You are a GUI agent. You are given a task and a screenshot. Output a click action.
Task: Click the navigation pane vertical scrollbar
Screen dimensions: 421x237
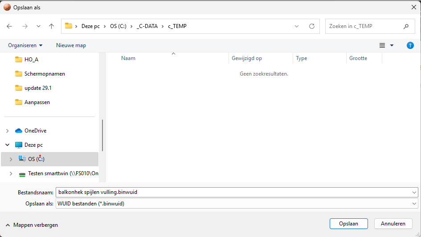pos(103,136)
